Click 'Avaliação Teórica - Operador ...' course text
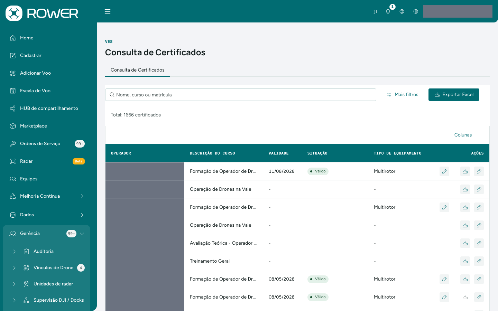 click(223, 243)
